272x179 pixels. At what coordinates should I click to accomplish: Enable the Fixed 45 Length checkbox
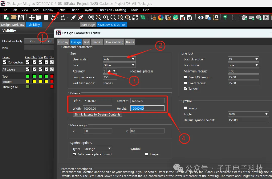[x=185, y=77]
